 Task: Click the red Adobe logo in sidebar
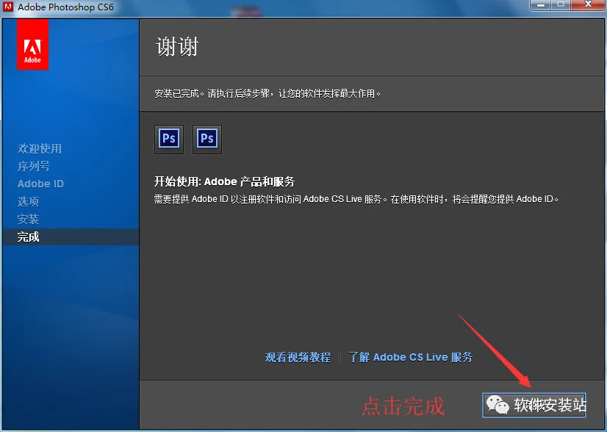(x=32, y=45)
